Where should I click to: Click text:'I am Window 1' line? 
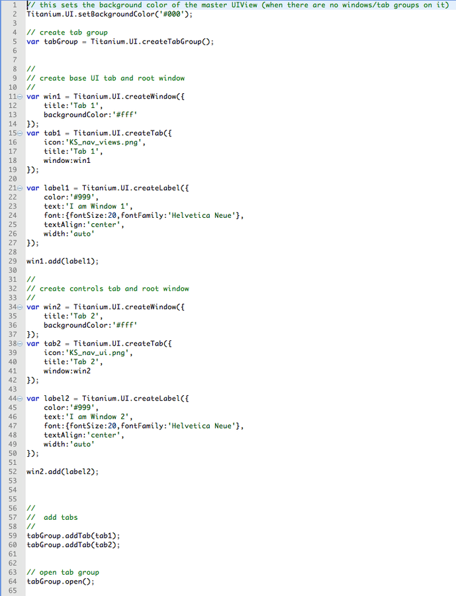(x=88, y=207)
